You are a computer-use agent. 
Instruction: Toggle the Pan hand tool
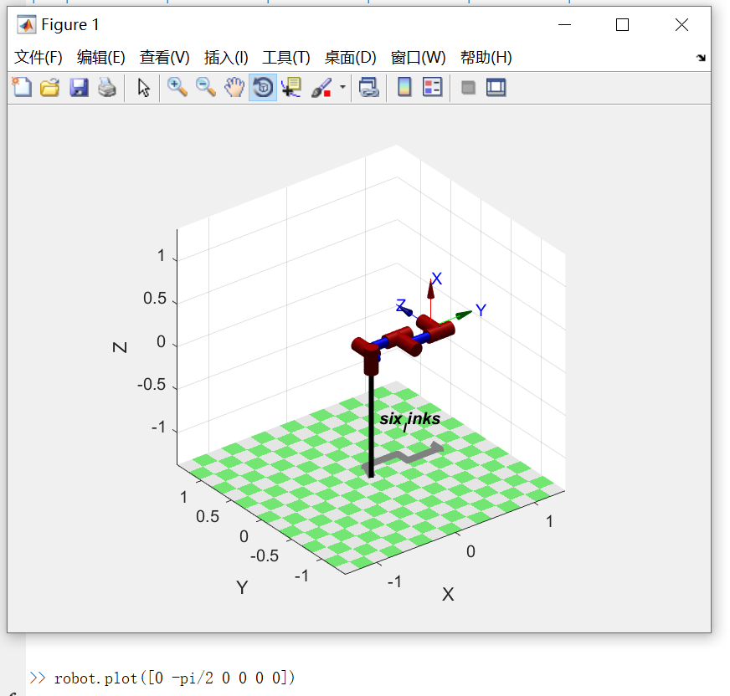point(234,87)
